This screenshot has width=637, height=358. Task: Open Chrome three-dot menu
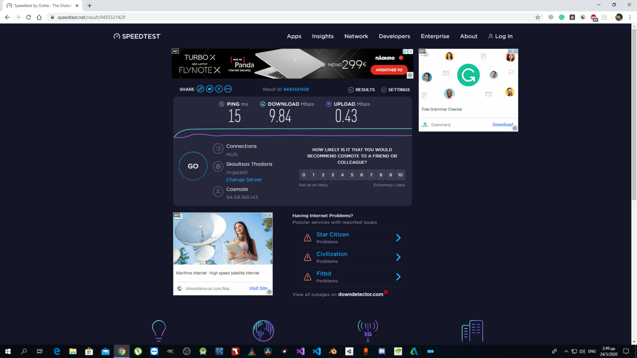[x=630, y=17]
